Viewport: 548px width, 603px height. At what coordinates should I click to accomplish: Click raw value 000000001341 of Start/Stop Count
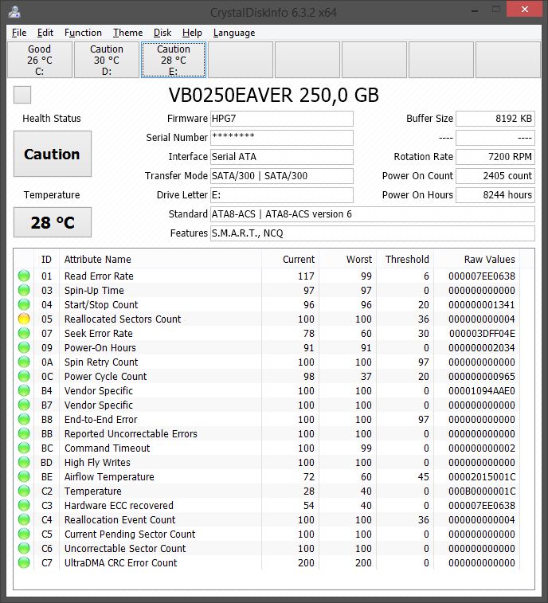click(x=481, y=304)
